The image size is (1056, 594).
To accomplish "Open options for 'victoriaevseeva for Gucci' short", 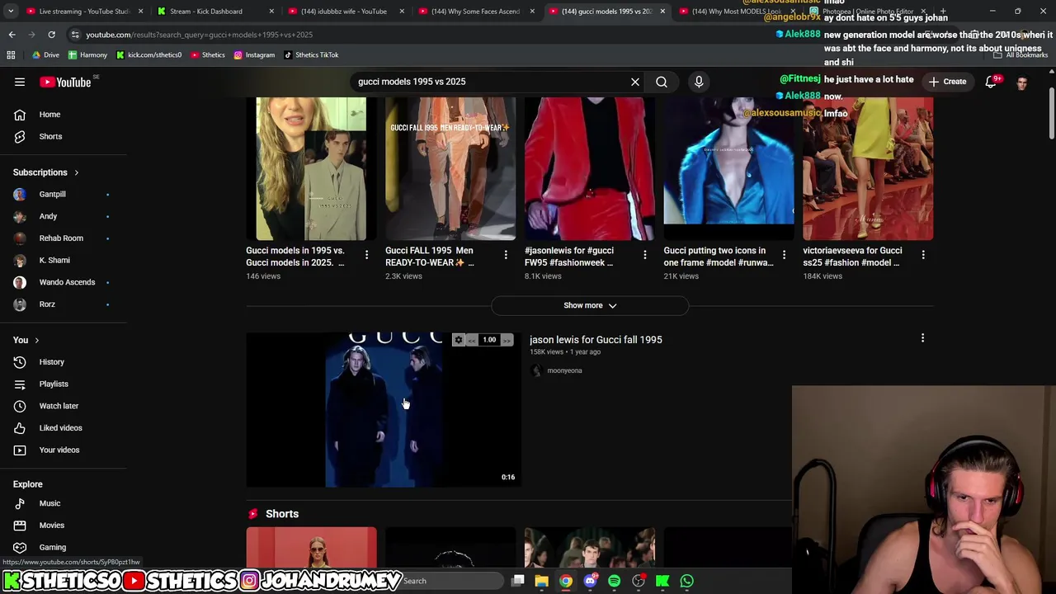I will click(923, 255).
